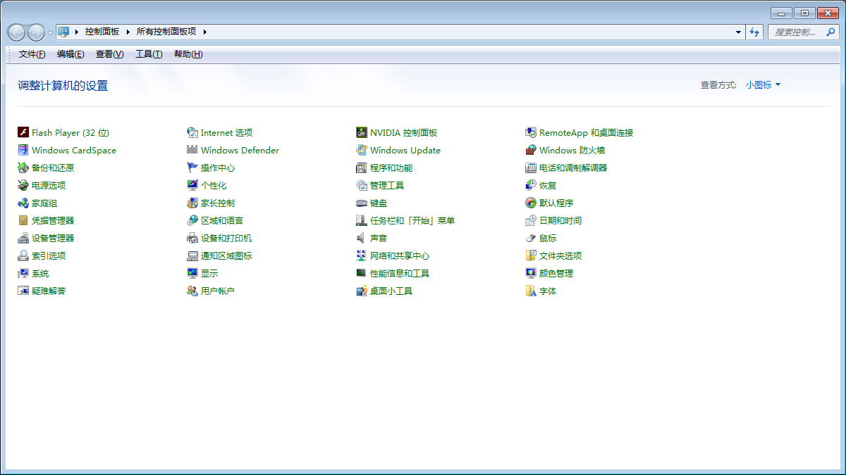Expand arrow after 所有控制面板项 in address bar

point(205,32)
